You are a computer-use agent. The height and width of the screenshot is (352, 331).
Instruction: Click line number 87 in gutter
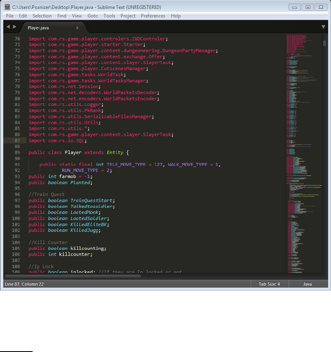(x=17, y=141)
